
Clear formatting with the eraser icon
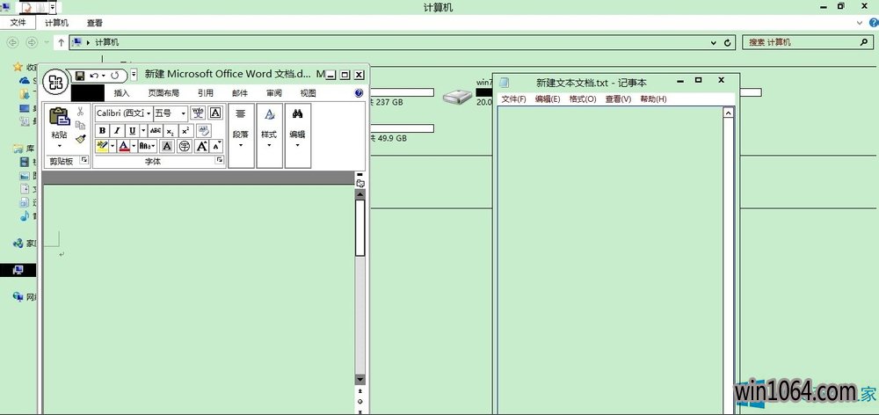[x=204, y=131]
